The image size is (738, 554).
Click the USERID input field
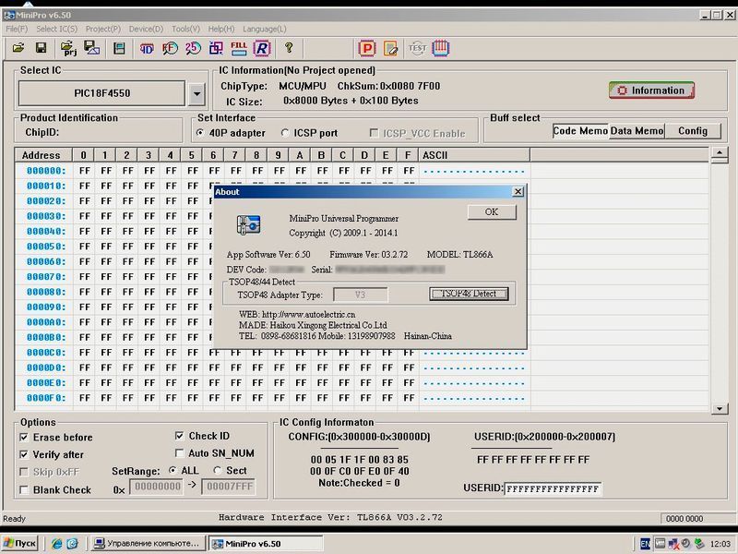(x=553, y=489)
